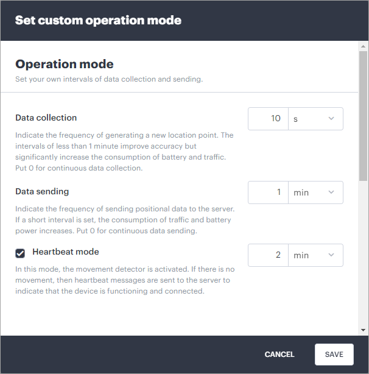The height and width of the screenshot is (374, 369).
Task: Expand the Data sending unit dropdown
Action: click(x=315, y=192)
